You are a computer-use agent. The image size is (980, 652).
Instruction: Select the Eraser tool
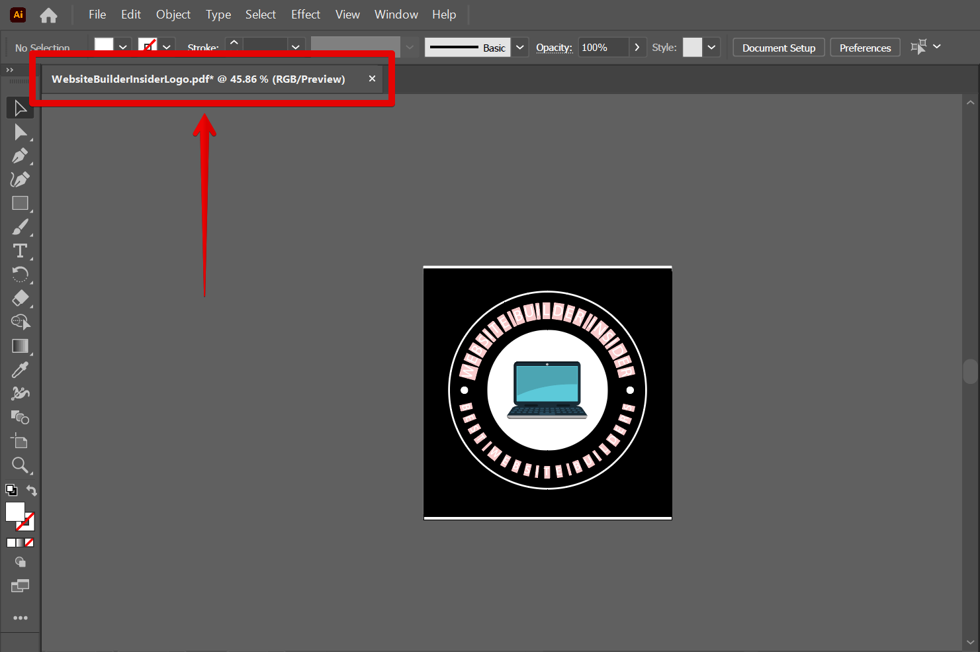point(20,299)
